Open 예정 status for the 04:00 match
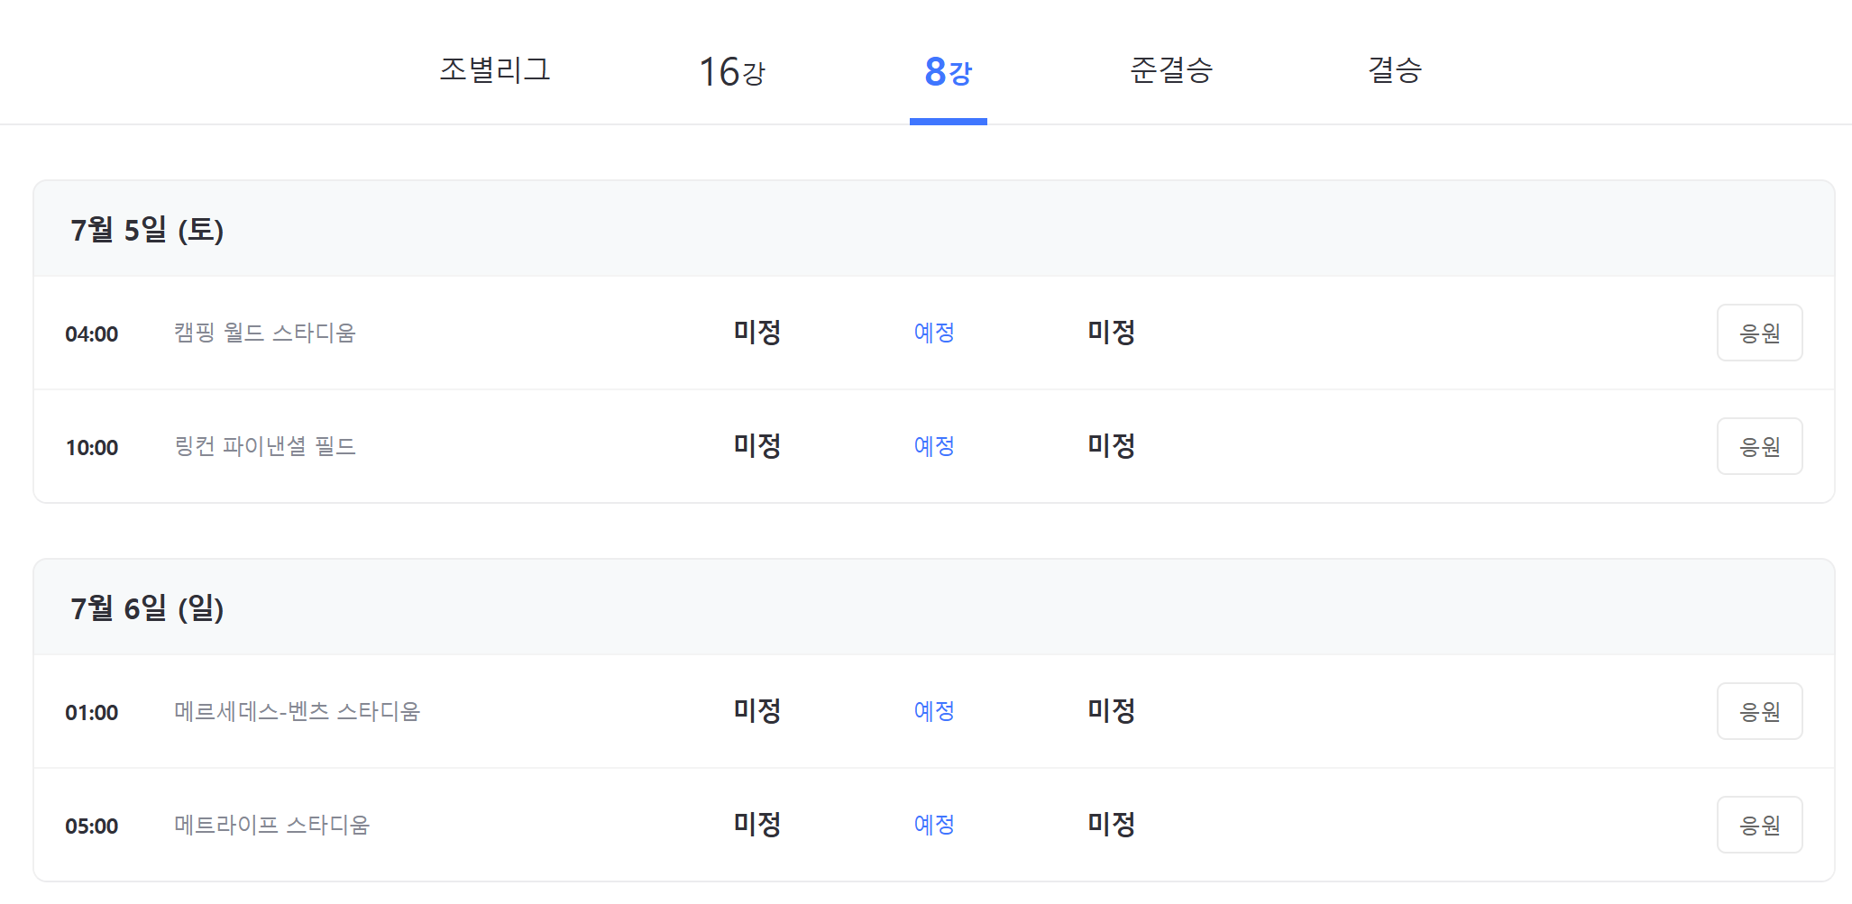1852x904 pixels. point(934,333)
